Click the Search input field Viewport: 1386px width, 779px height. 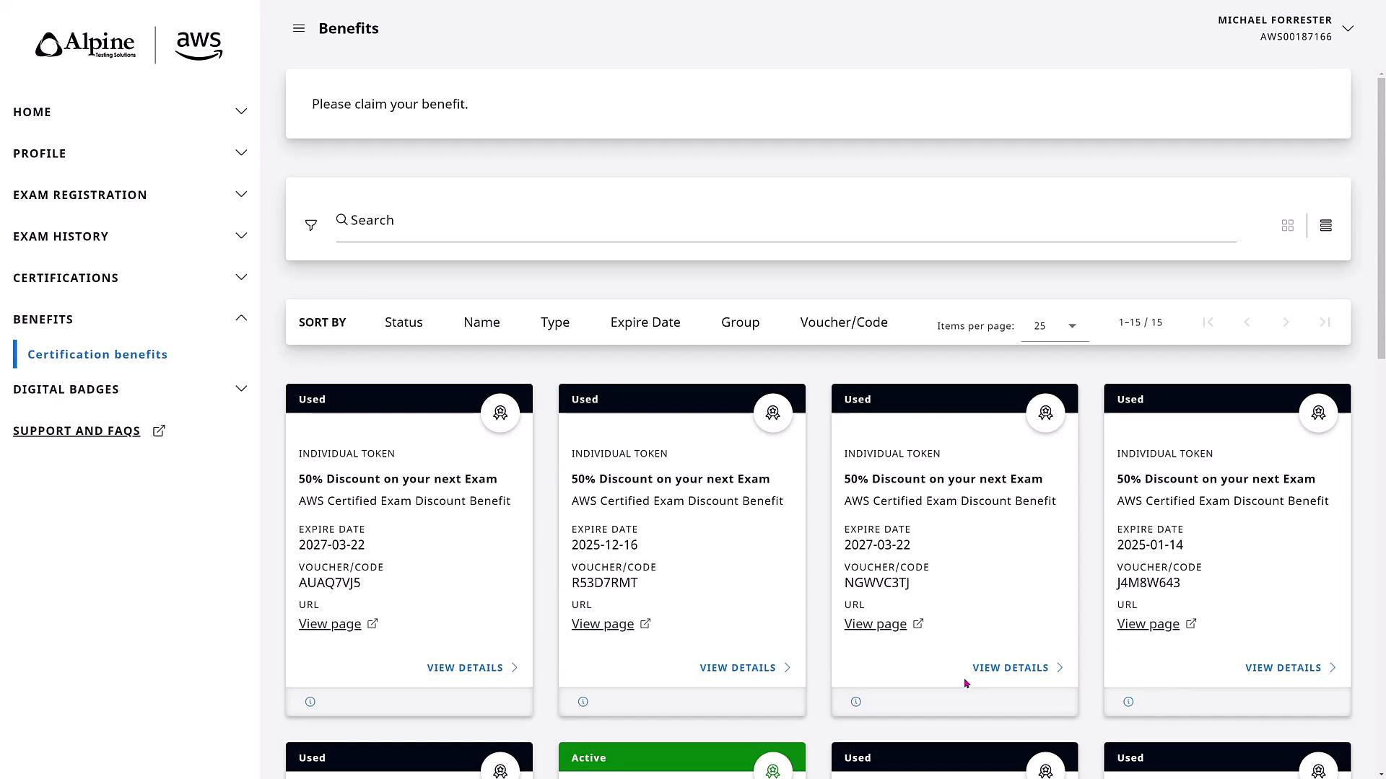click(x=785, y=221)
